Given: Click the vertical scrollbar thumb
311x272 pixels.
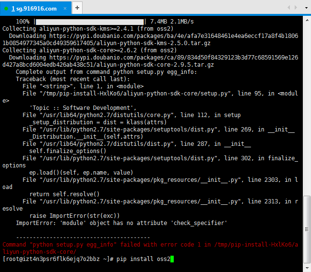Looking at the screenshot, I should click(x=307, y=229).
